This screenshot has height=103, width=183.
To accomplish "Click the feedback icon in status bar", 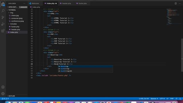I will pos(176,99).
